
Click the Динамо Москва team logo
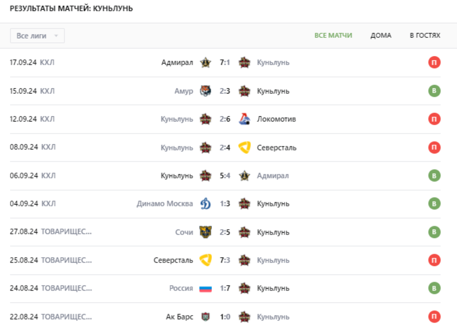[206, 204]
